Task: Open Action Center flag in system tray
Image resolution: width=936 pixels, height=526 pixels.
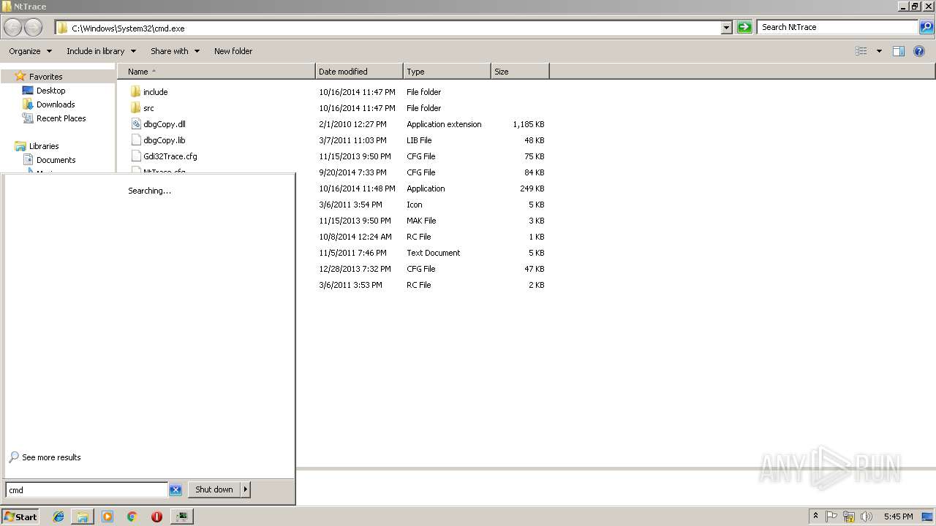Action: pyautogui.click(x=831, y=517)
